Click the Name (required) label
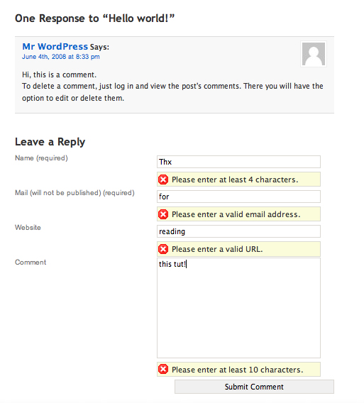Screen dimensions: 364x403 [x=41, y=158]
